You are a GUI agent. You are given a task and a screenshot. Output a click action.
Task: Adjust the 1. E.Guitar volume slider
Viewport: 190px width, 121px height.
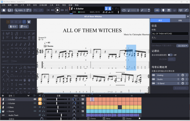[57, 99]
